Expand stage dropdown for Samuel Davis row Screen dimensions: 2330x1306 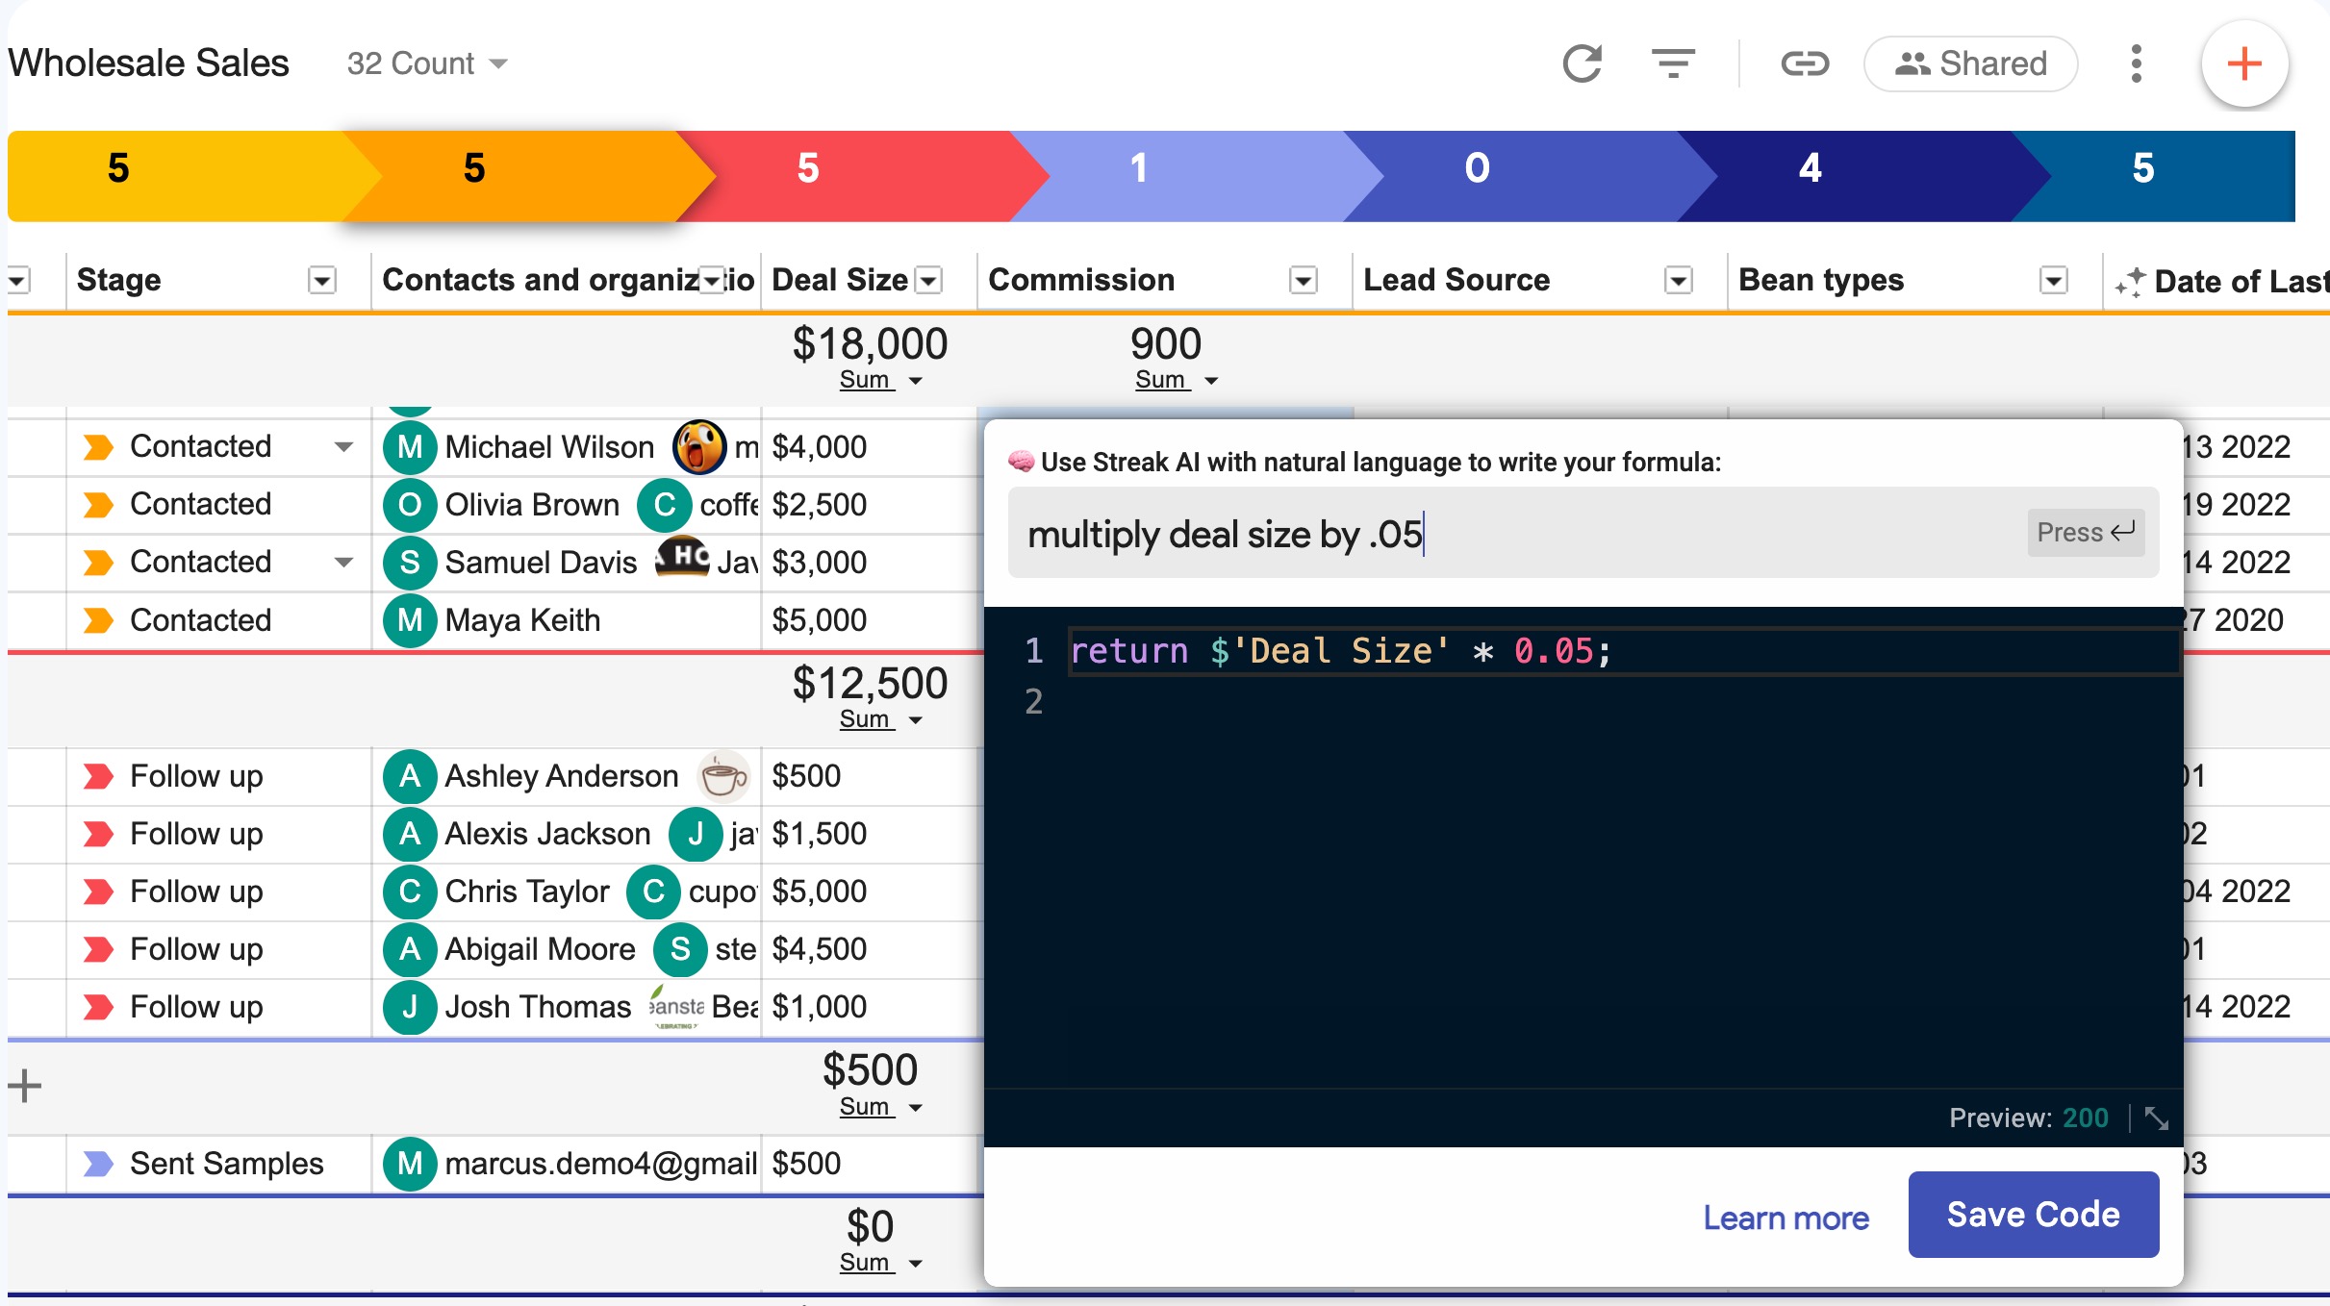(x=342, y=563)
